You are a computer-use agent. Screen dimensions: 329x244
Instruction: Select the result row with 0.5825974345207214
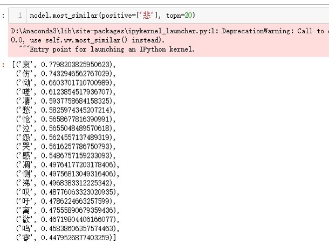(66, 110)
